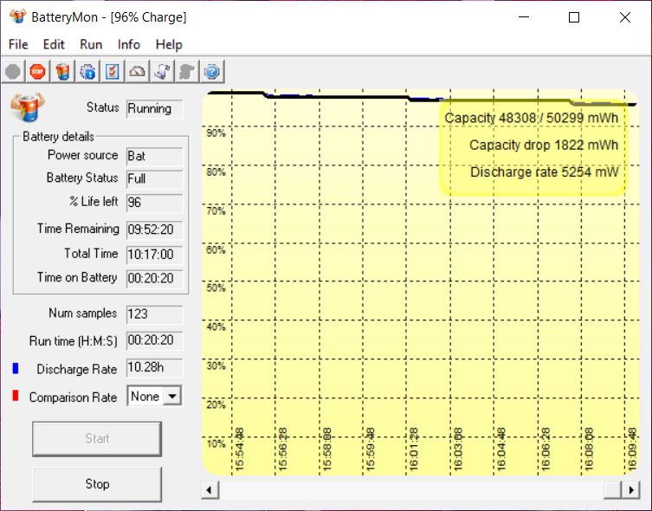
Task: Click the grayed-out start circle toolbar icon
Action: (x=13, y=72)
